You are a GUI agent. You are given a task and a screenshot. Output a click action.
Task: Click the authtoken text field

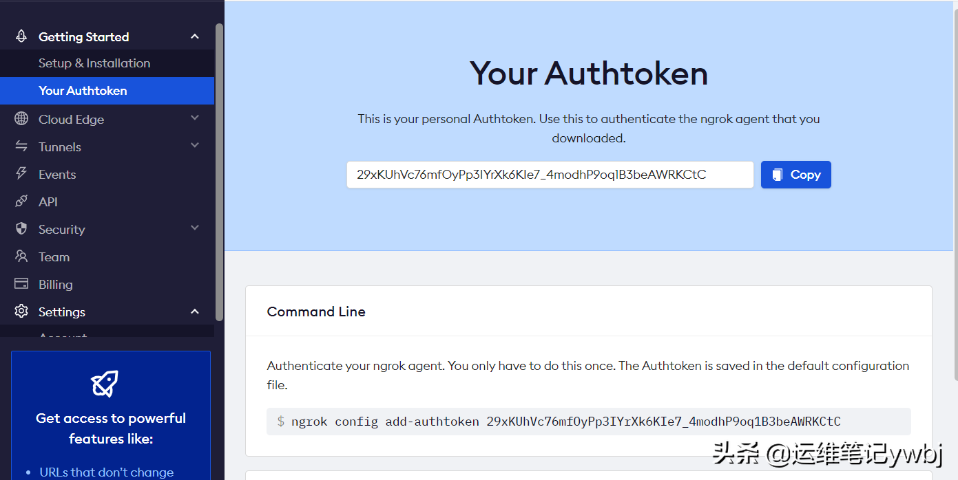click(550, 175)
